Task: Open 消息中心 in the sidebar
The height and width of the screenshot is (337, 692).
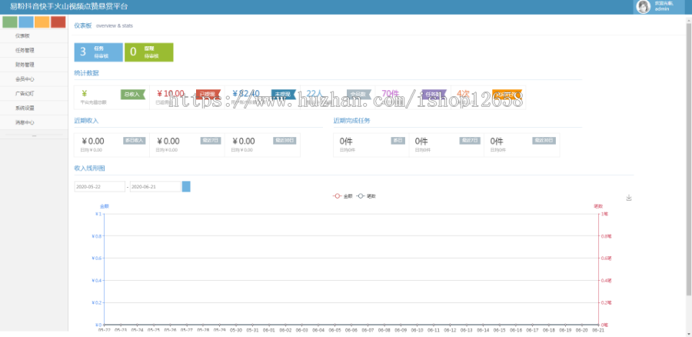Action: 25,122
